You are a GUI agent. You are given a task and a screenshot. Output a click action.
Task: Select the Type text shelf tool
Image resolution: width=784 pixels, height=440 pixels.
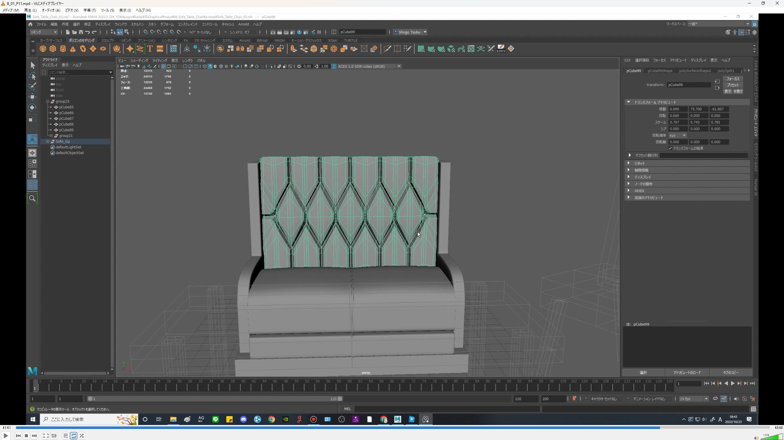150,49
